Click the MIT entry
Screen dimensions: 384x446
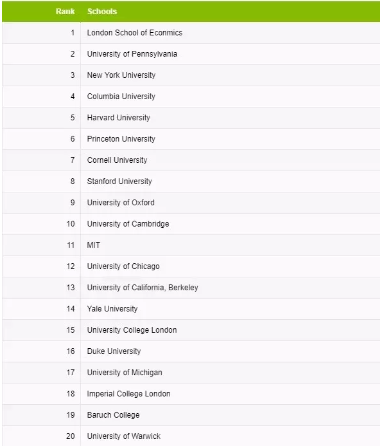93,245
